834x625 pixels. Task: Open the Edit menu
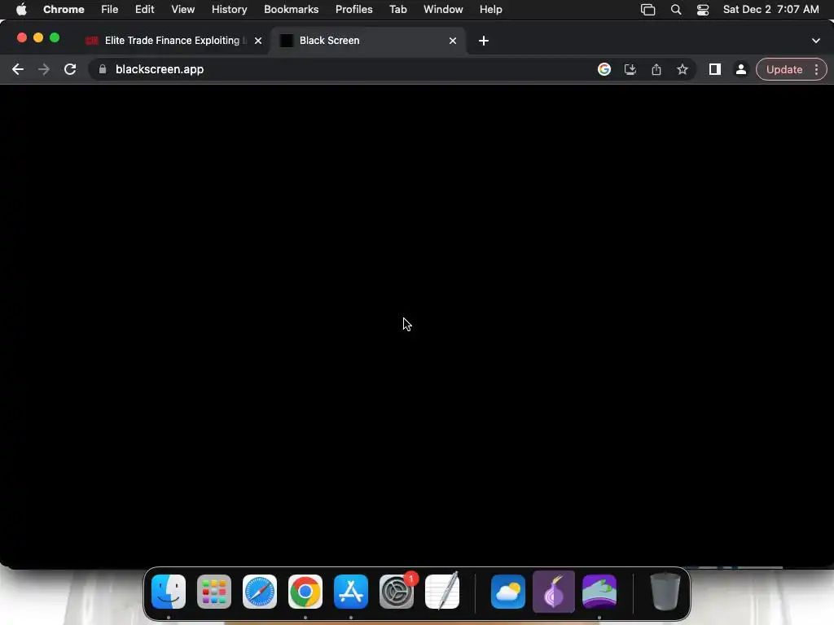(145, 10)
